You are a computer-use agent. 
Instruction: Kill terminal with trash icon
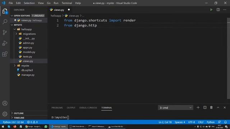(x=211, y=107)
